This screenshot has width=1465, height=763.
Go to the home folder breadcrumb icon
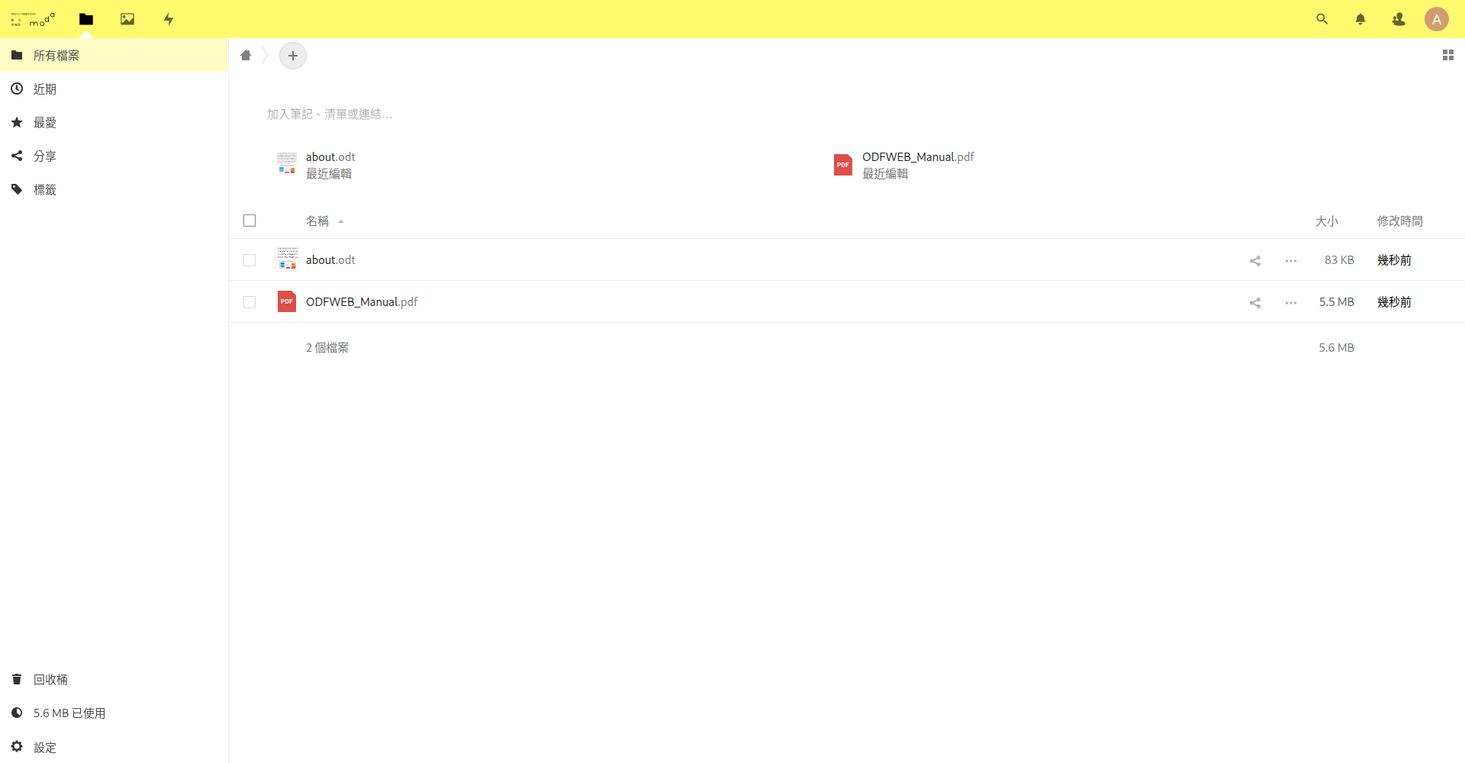click(246, 55)
